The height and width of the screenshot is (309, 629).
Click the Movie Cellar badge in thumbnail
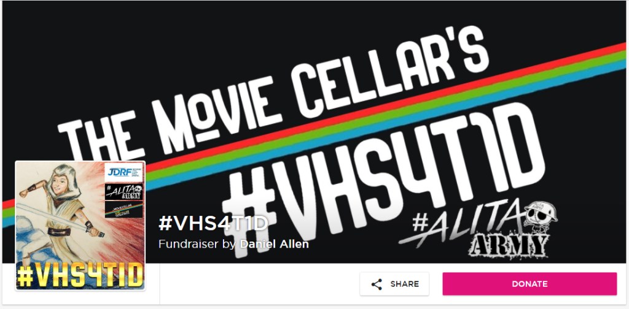point(123,210)
